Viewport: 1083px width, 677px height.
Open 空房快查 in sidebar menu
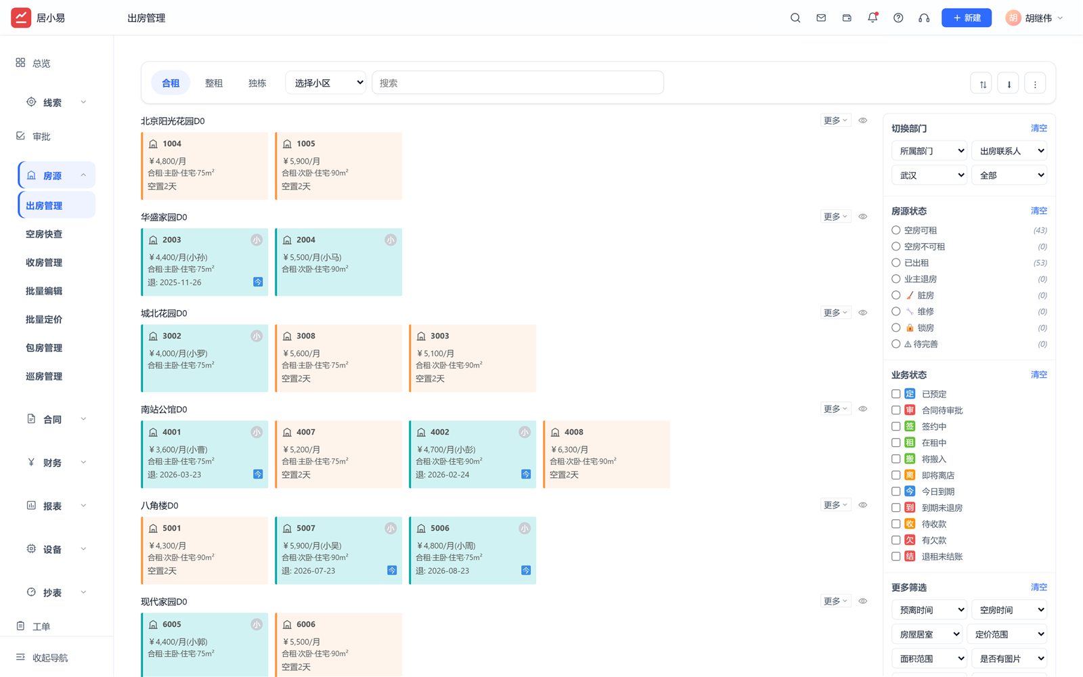pyautogui.click(x=44, y=234)
